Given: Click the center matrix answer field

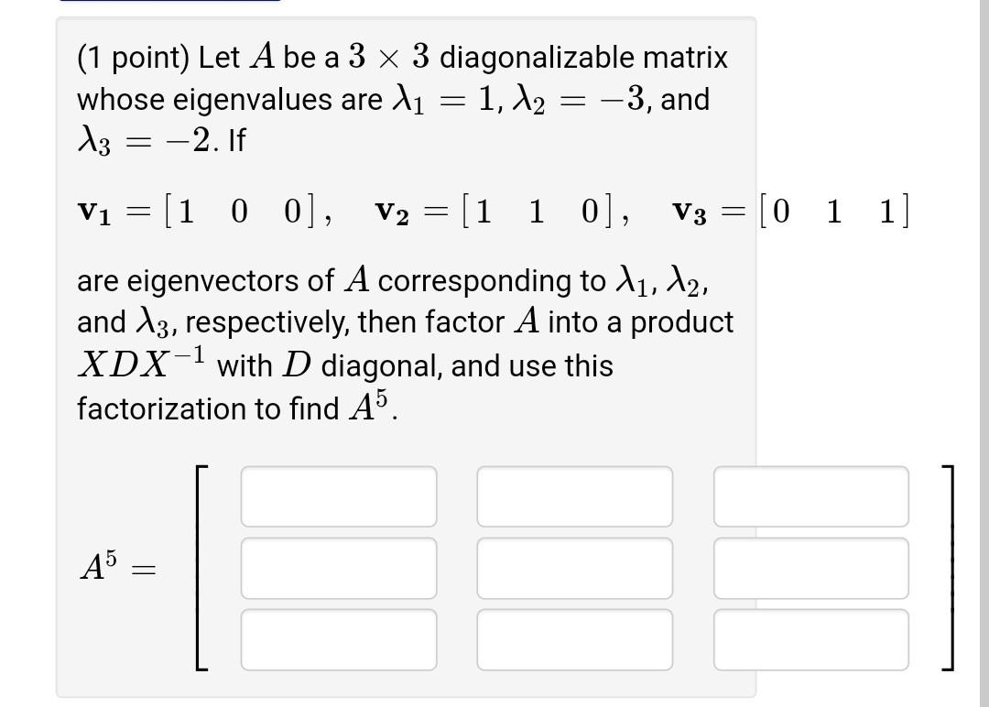Looking at the screenshot, I should (x=574, y=566).
